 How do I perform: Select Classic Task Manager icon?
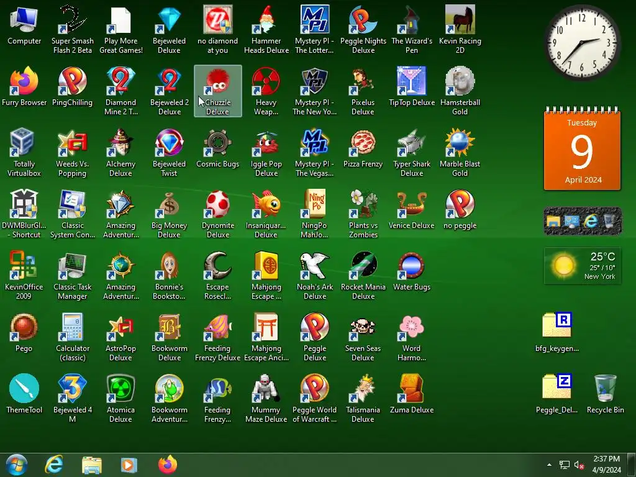click(72, 276)
